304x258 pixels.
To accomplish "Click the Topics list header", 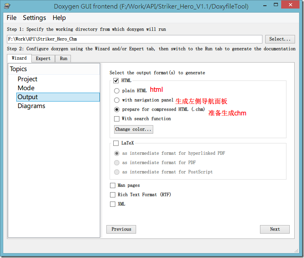I will coord(54,69).
